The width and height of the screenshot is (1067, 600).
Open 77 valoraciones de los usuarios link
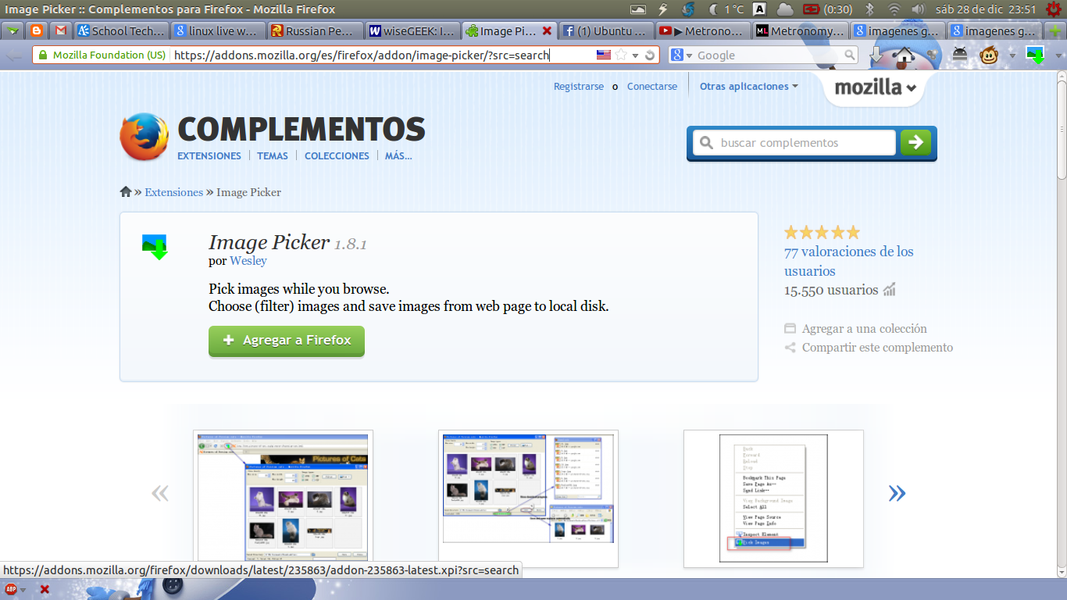(x=849, y=261)
